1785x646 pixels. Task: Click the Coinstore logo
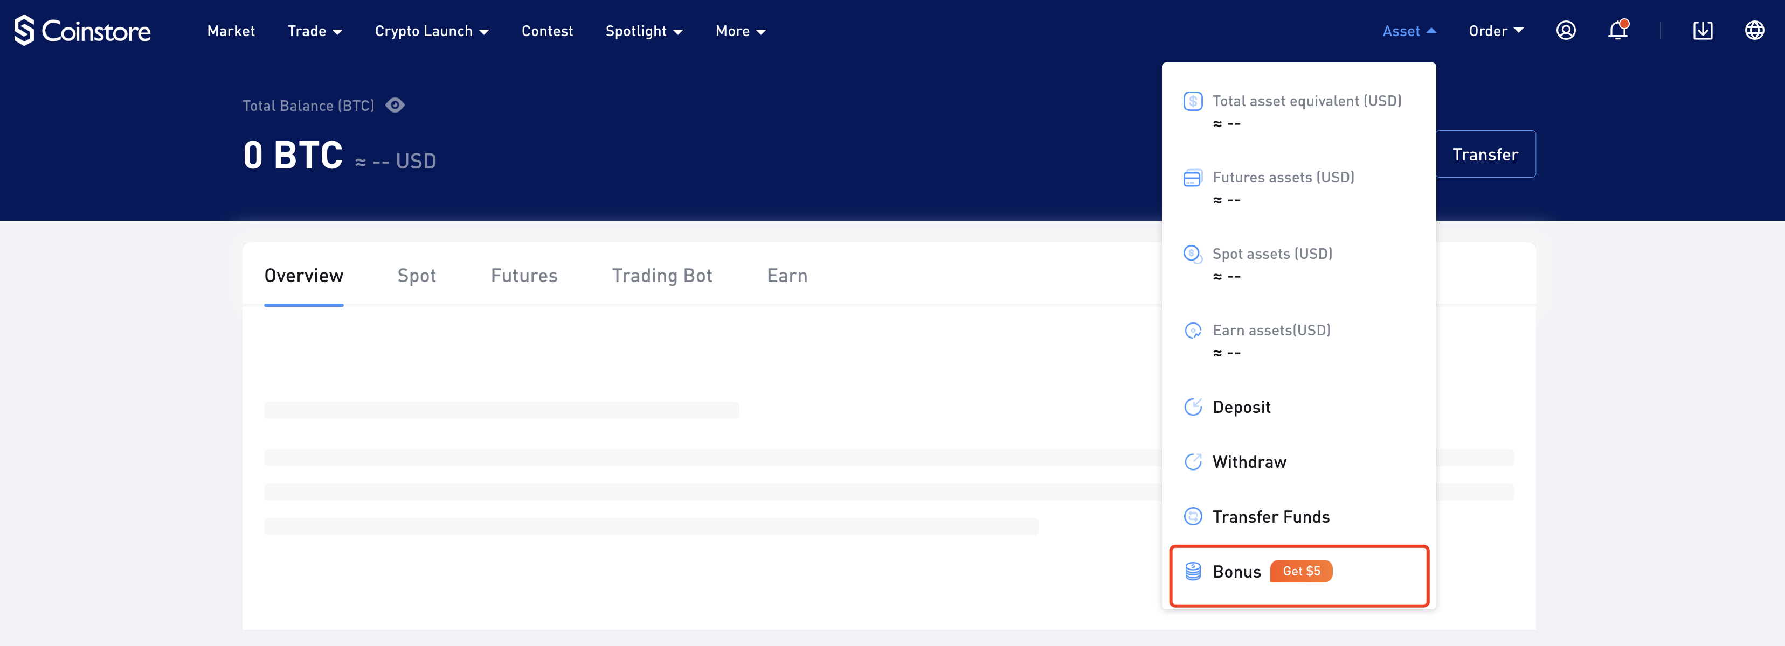pos(82,31)
